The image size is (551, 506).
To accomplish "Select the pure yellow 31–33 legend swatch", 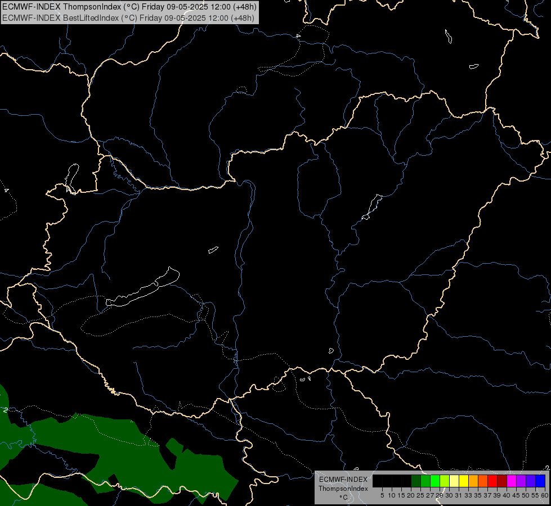I will (x=464, y=481).
